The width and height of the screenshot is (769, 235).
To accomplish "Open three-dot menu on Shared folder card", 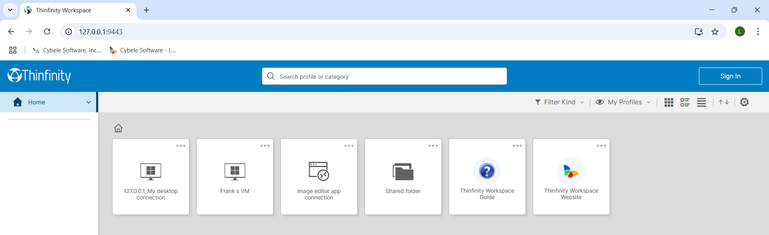I will pyautogui.click(x=433, y=146).
